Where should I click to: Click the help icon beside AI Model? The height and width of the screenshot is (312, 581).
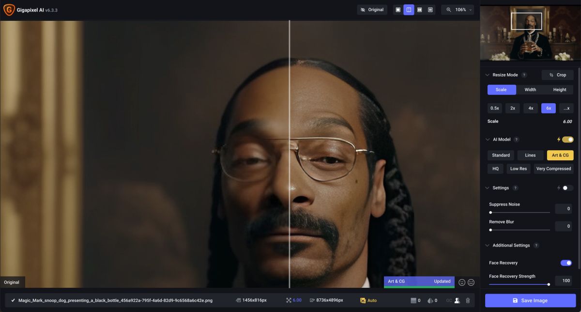(x=517, y=140)
